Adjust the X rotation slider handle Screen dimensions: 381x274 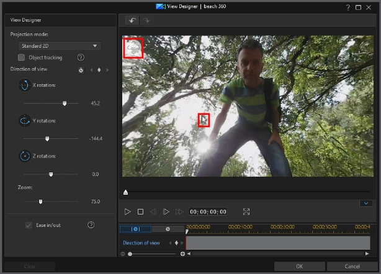point(65,104)
